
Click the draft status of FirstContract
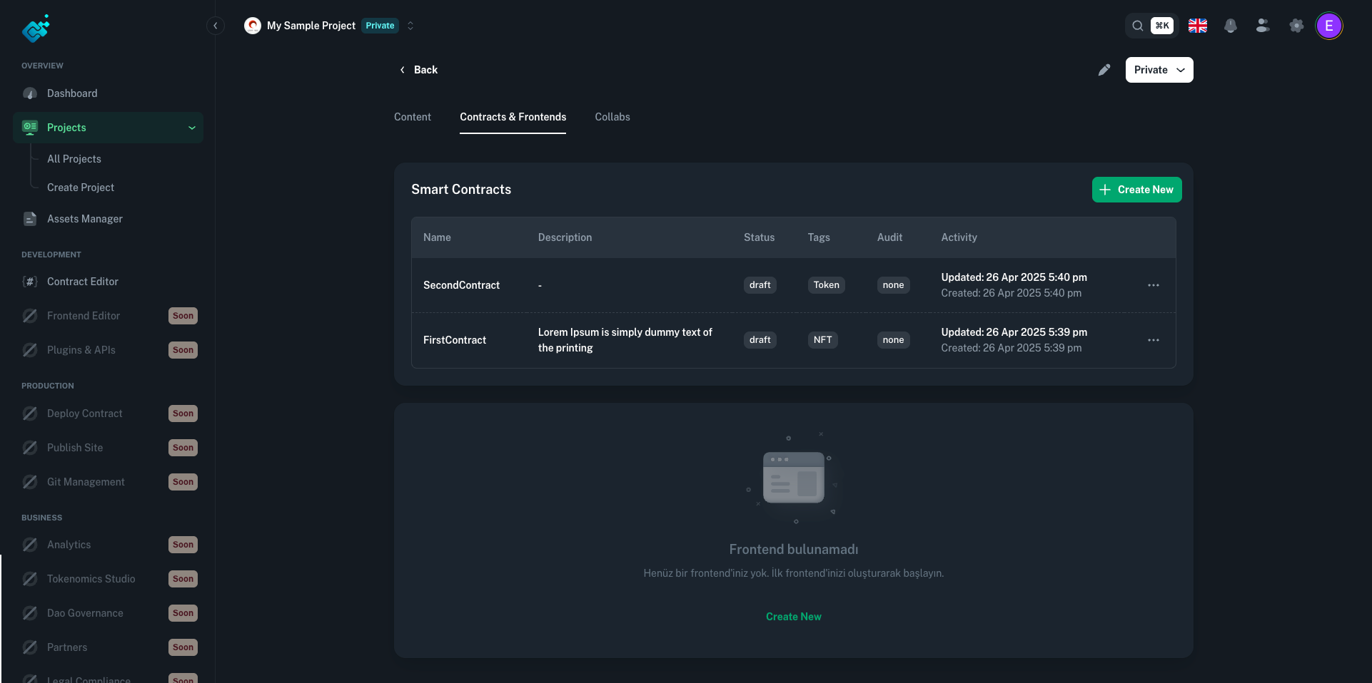pyautogui.click(x=760, y=340)
